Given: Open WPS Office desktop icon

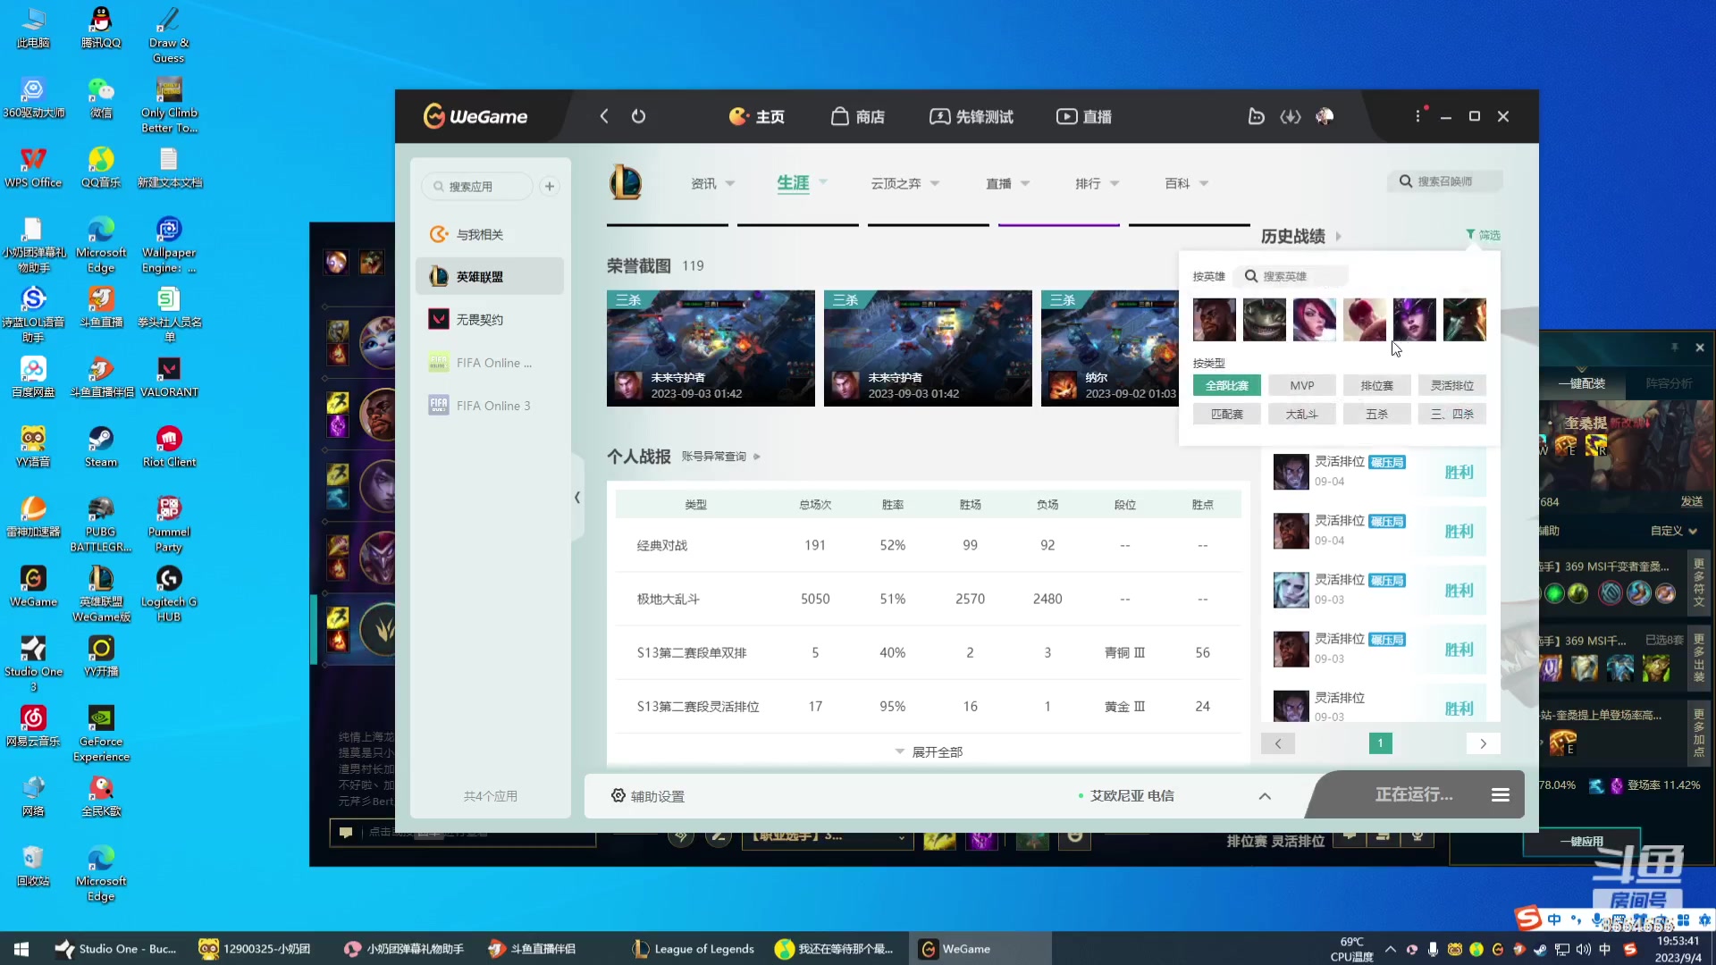Looking at the screenshot, I should pos(33,167).
